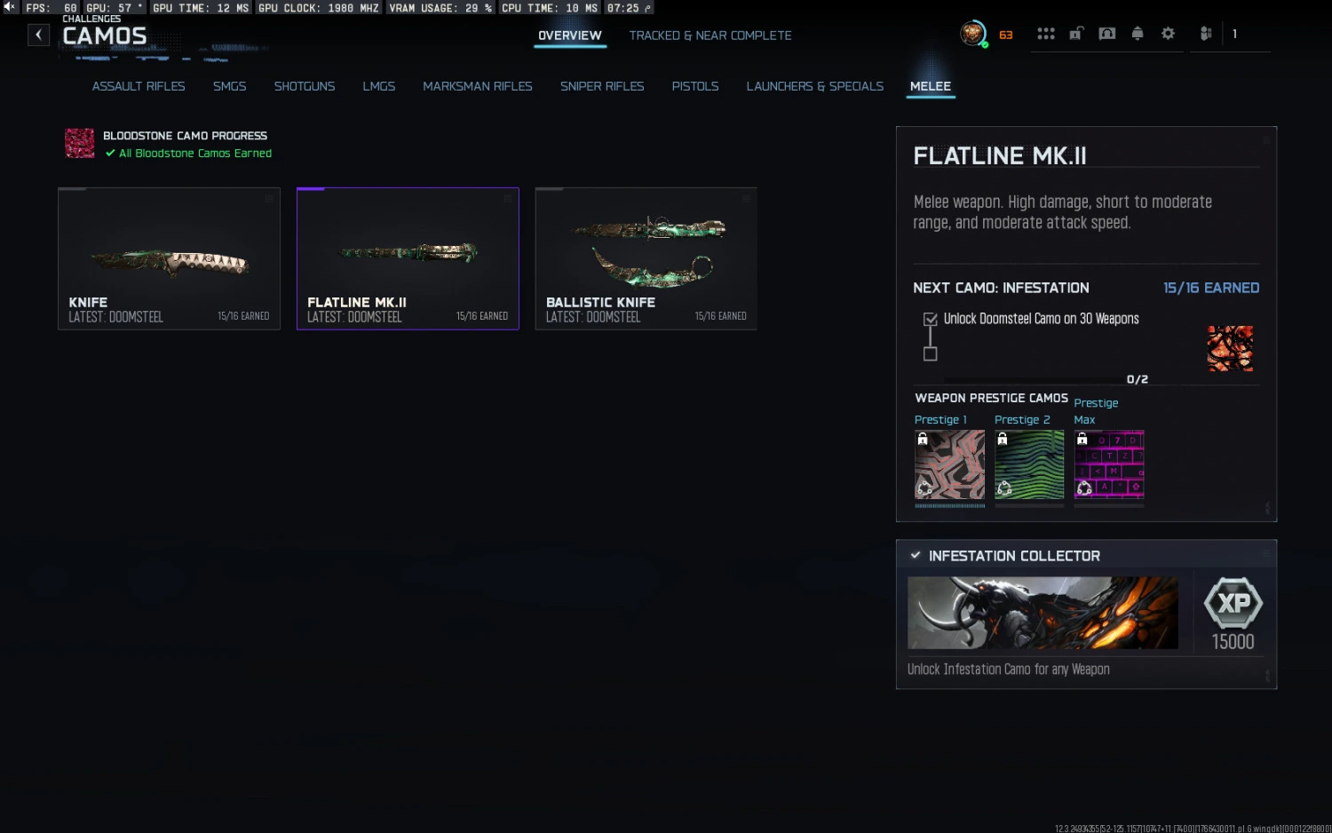The height and width of the screenshot is (833, 1332).
Task: Click the unlock padlock icon in header
Action: click(1076, 34)
